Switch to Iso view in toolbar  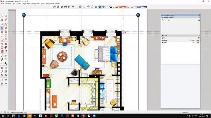tap(54, 7)
